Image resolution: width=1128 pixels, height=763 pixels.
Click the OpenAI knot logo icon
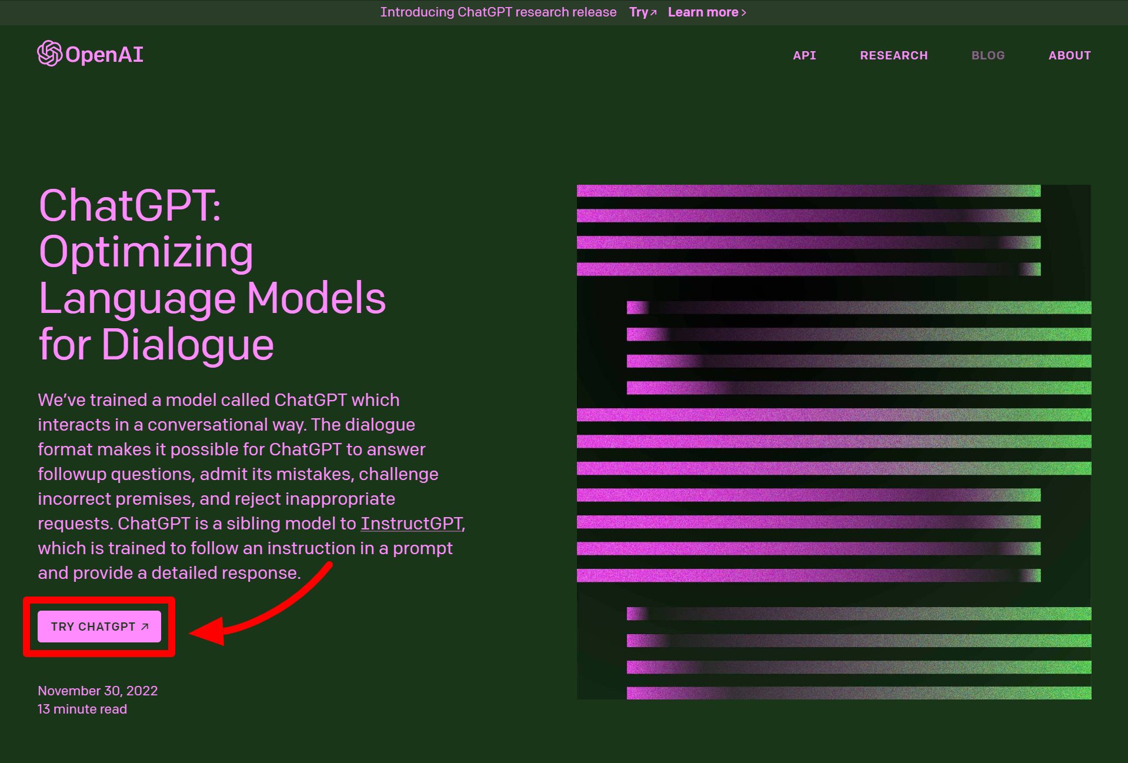pos(49,54)
